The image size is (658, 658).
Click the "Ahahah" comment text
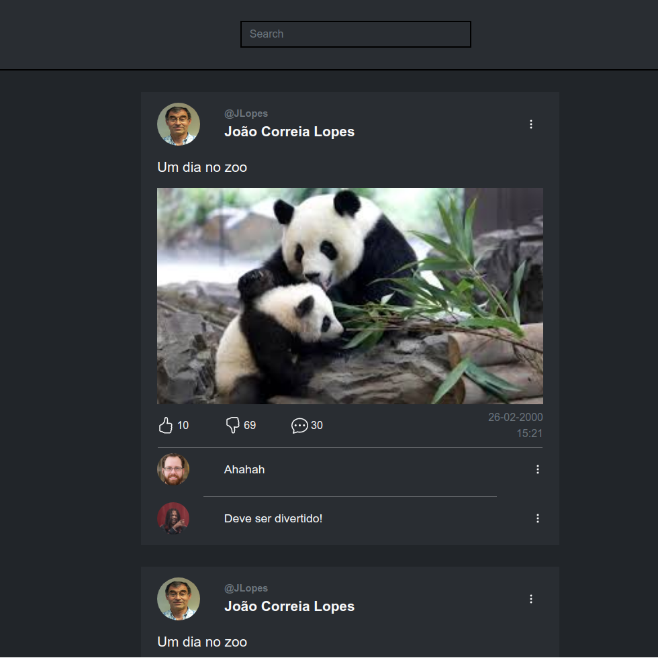(244, 470)
